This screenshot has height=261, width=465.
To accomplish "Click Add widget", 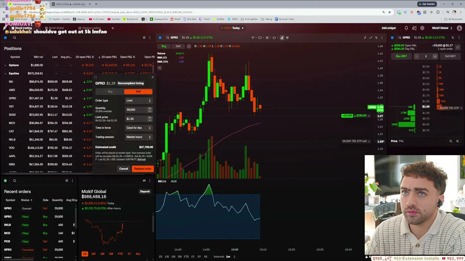I will 389,28.
